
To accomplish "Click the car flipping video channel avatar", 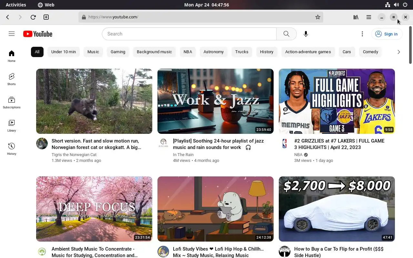I will point(285,252).
